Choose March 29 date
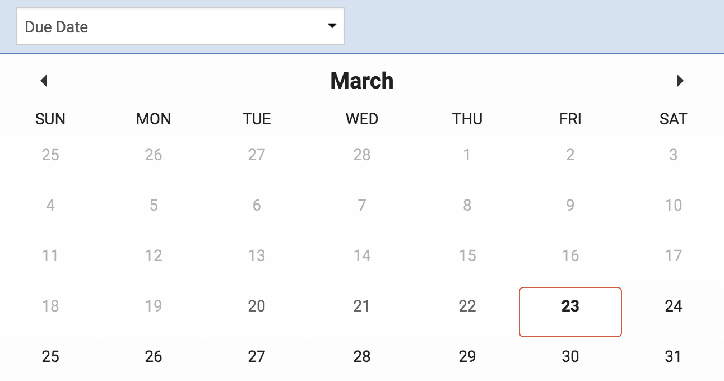Screen dimensions: 724x381 click(x=467, y=356)
